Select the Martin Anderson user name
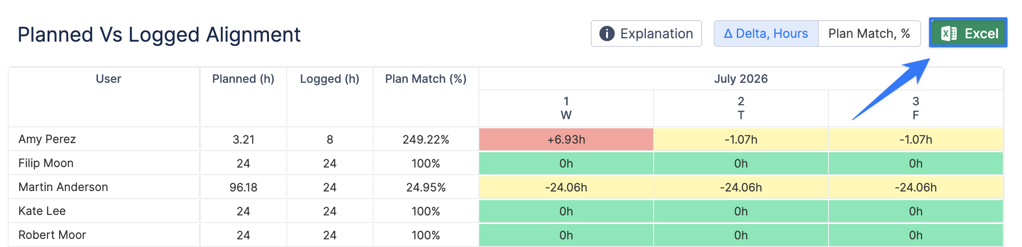 point(63,187)
